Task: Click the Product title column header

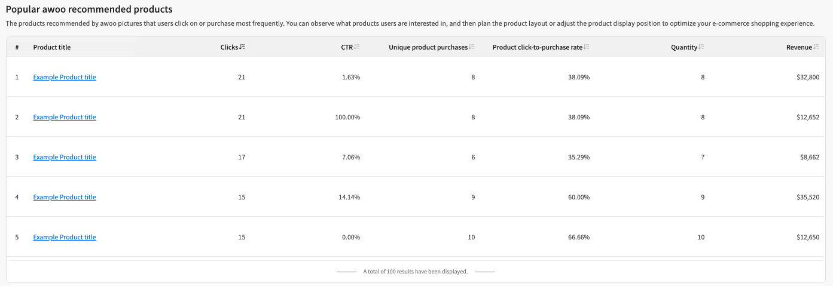Action: 52,47
